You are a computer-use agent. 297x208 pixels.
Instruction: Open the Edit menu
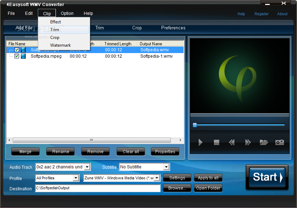29,13
